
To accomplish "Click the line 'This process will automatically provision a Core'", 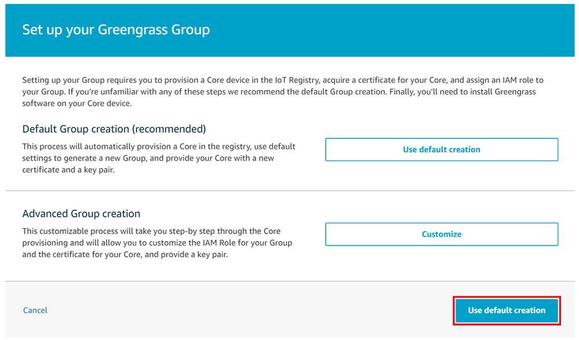I will click(x=159, y=147).
